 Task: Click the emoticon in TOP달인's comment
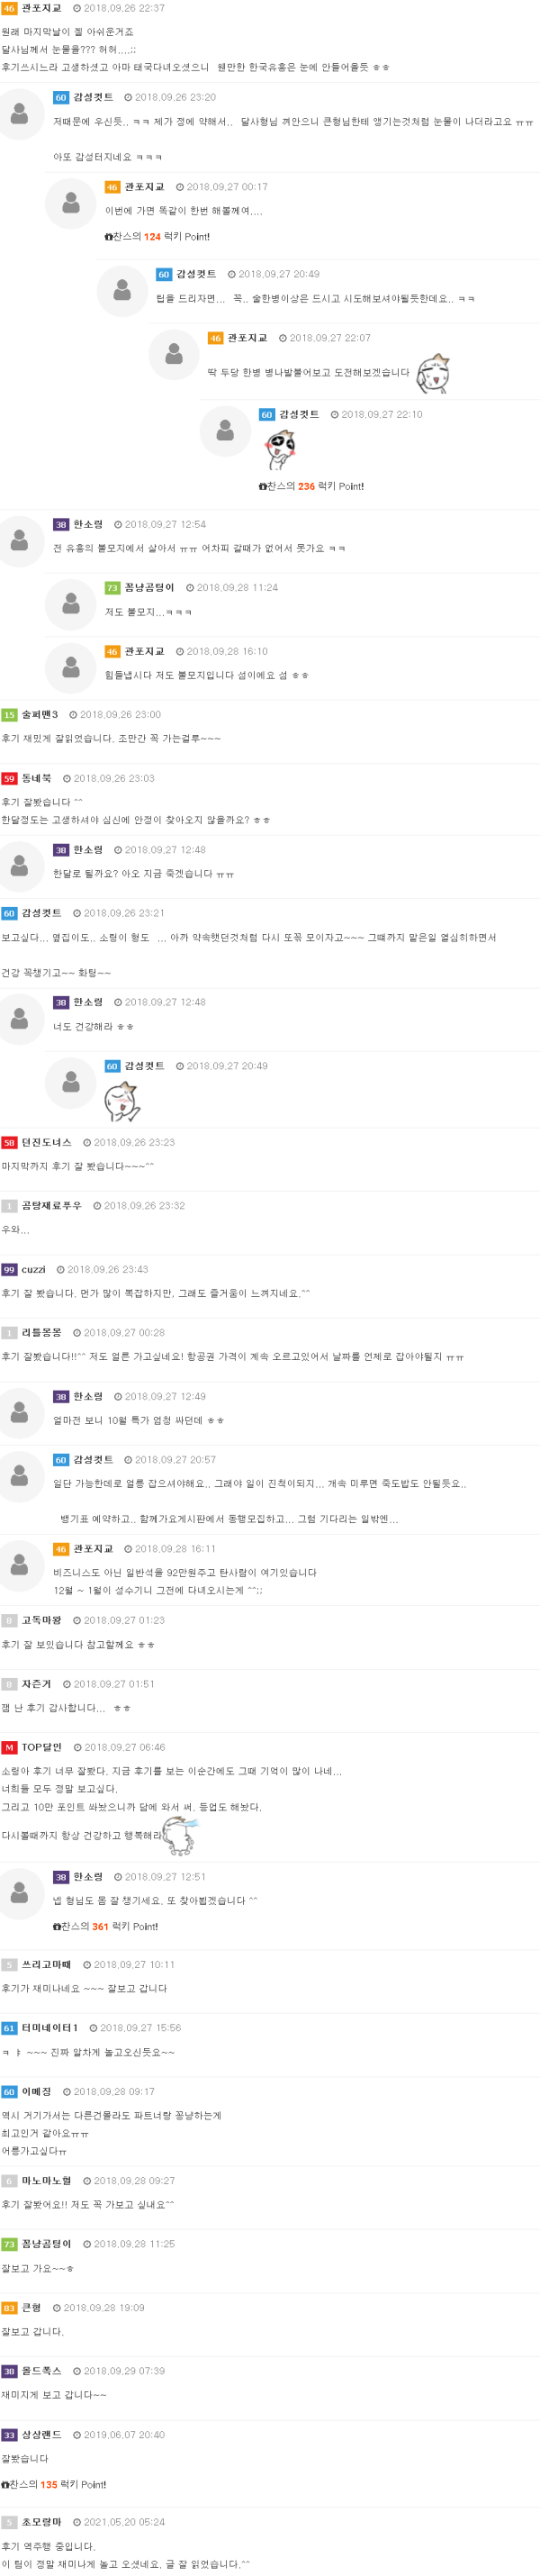[x=180, y=1834]
